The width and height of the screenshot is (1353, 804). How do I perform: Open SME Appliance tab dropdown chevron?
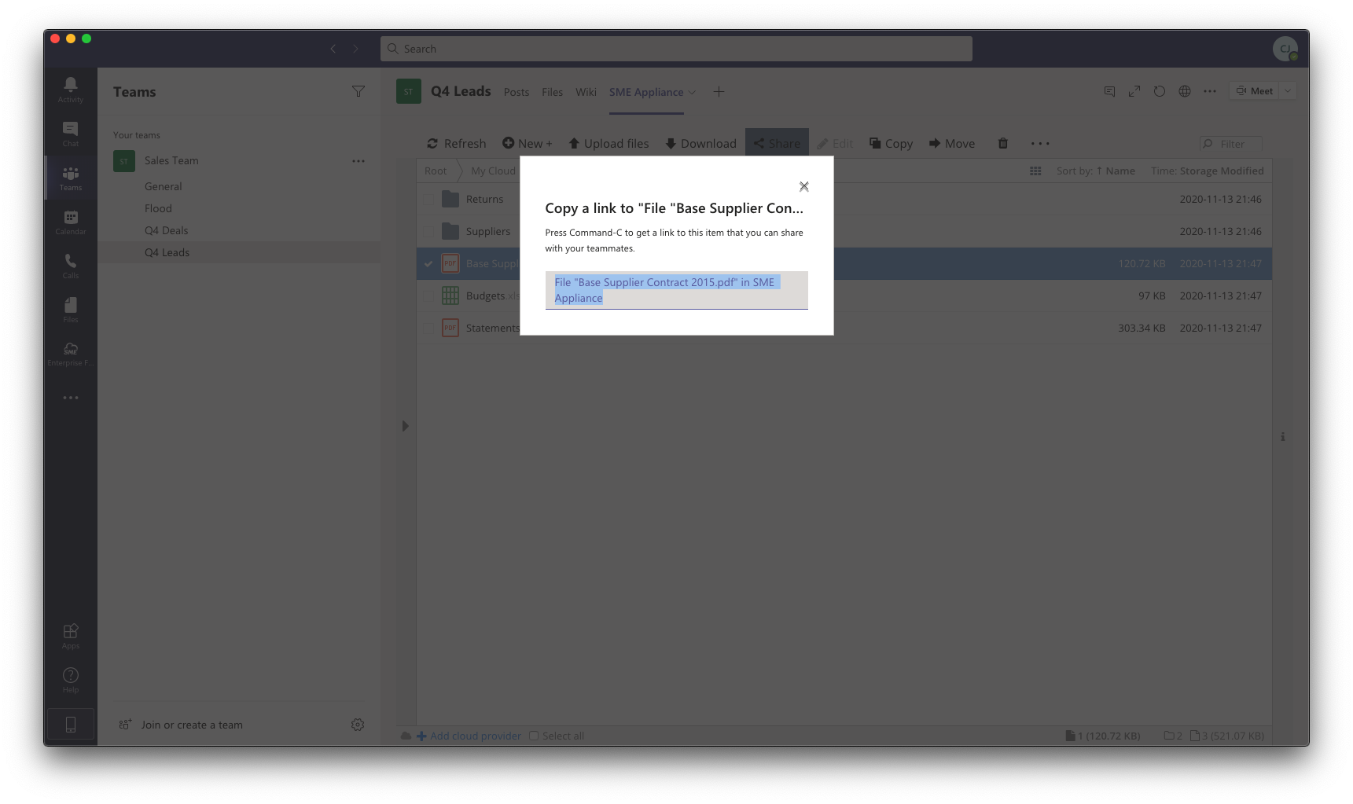click(x=692, y=93)
